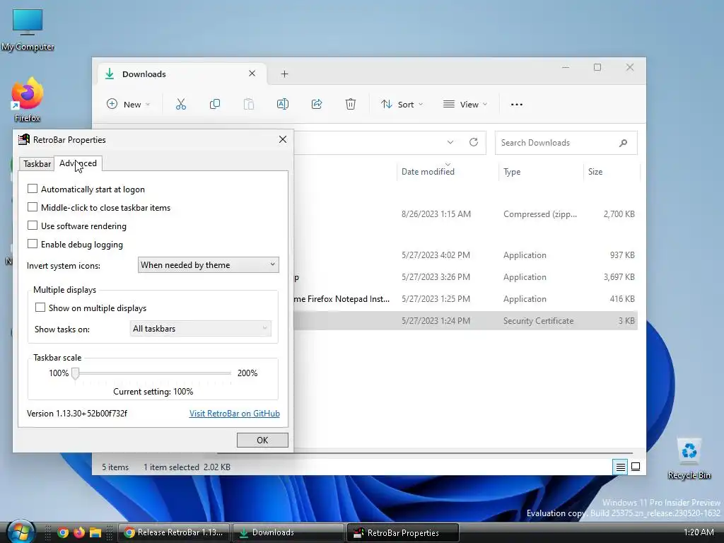
Task: Select the 937 KB Application row
Action: (465, 255)
